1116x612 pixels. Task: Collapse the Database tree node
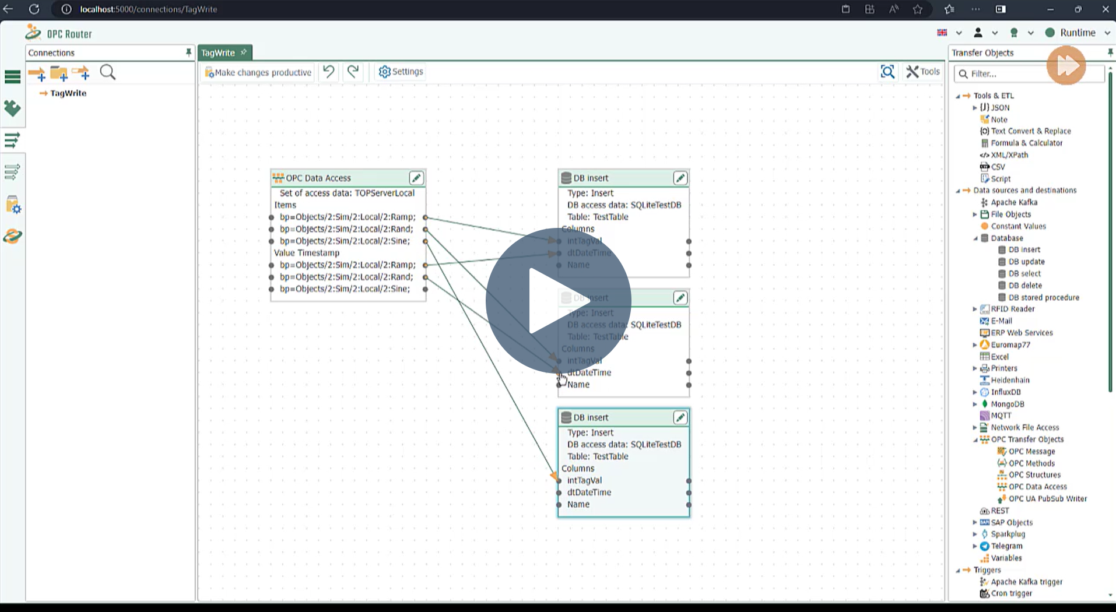tap(975, 238)
